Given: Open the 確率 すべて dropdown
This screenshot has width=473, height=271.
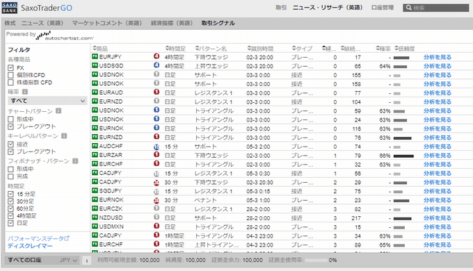Looking at the screenshot, I should 47,101.
